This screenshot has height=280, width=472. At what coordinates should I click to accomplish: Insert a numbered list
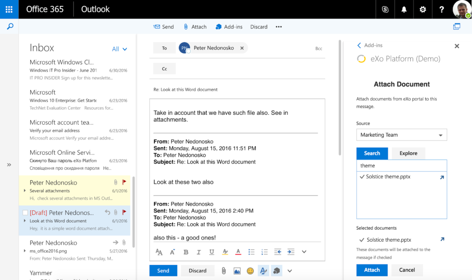[x=264, y=252]
